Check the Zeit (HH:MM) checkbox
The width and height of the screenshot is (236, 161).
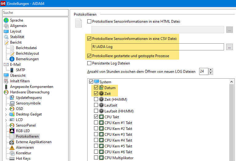pyautogui.click(x=96, y=99)
